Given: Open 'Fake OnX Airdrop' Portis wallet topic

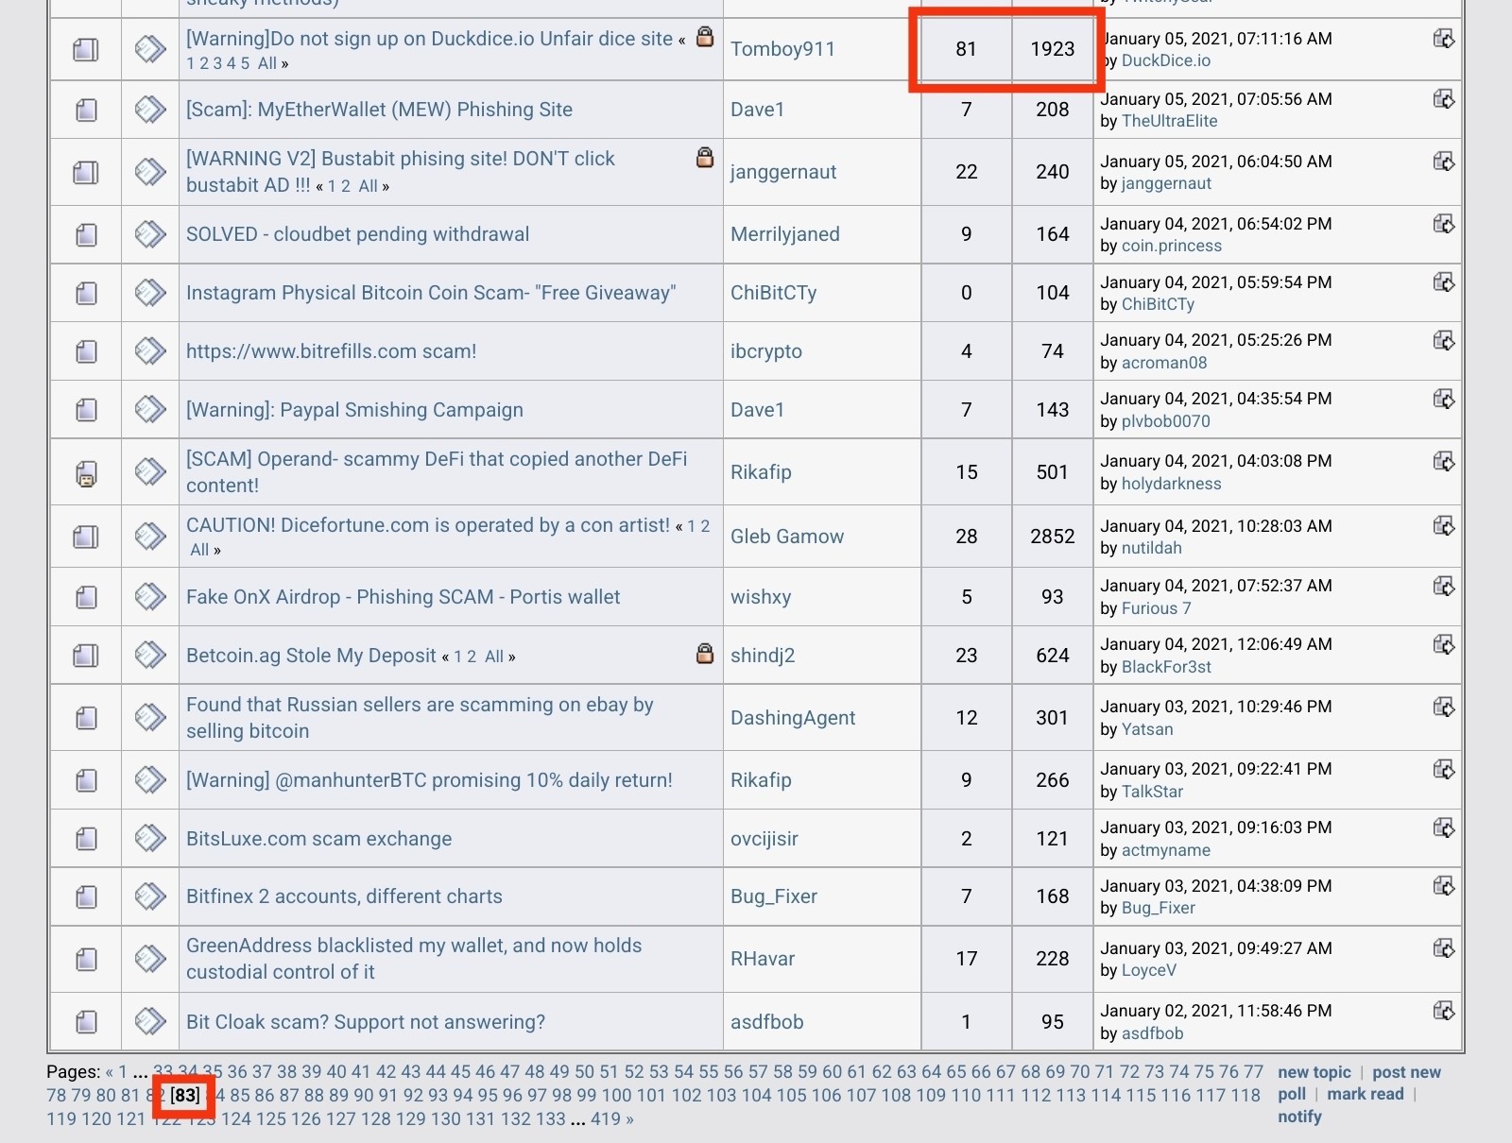Looking at the screenshot, I should [x=403, y=597].
